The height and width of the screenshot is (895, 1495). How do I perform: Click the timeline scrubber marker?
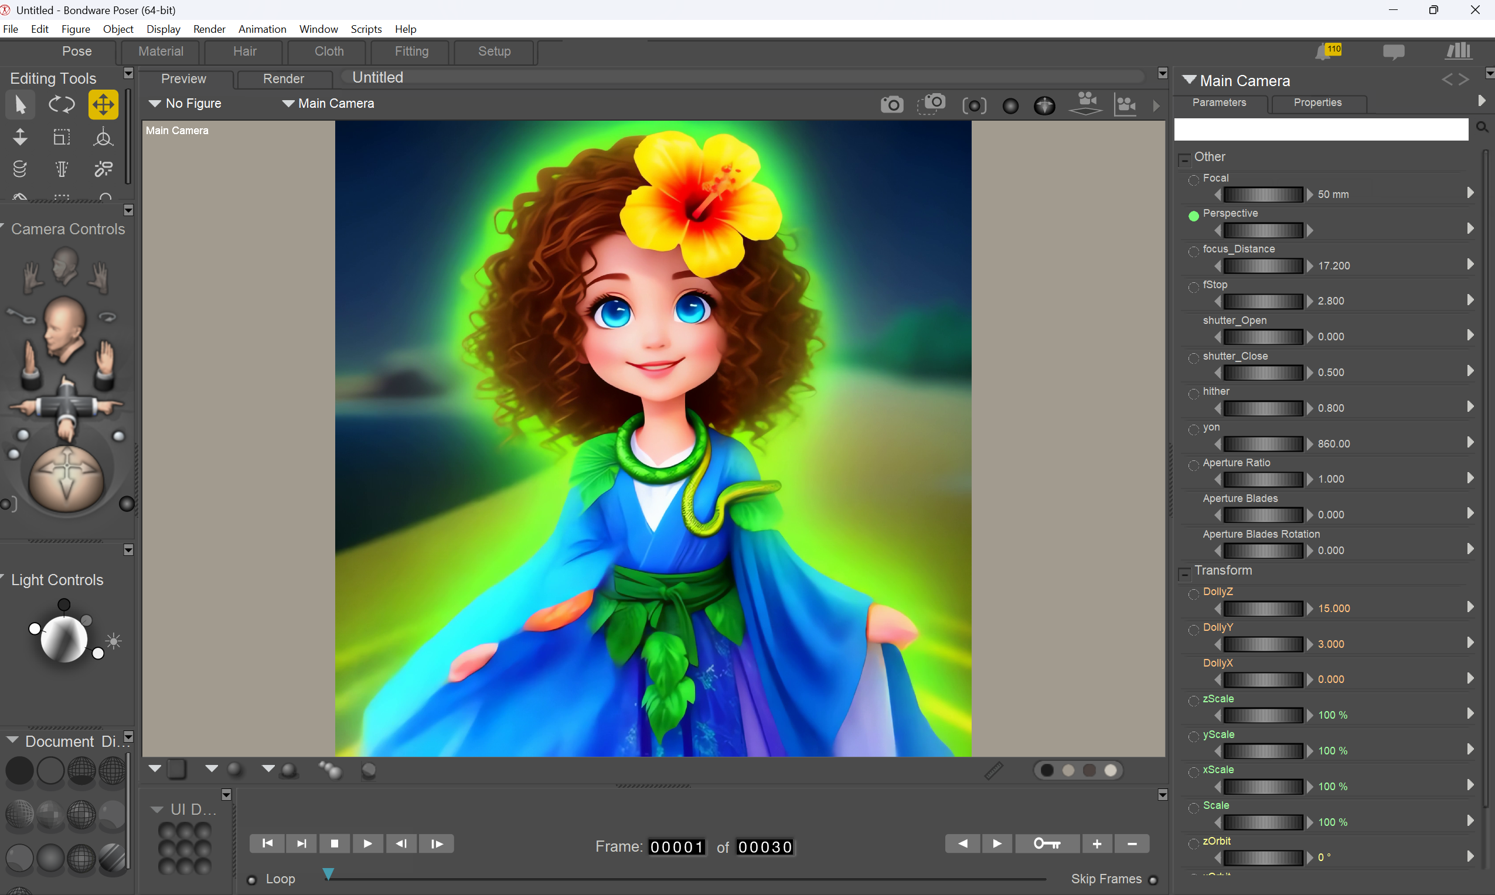(x=328, y=873)
